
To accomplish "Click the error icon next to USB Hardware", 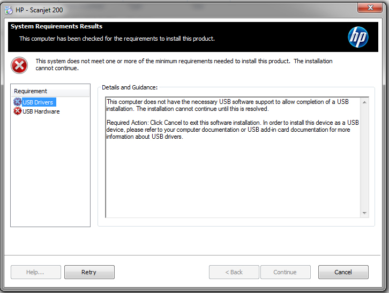I will coord(17,111).
